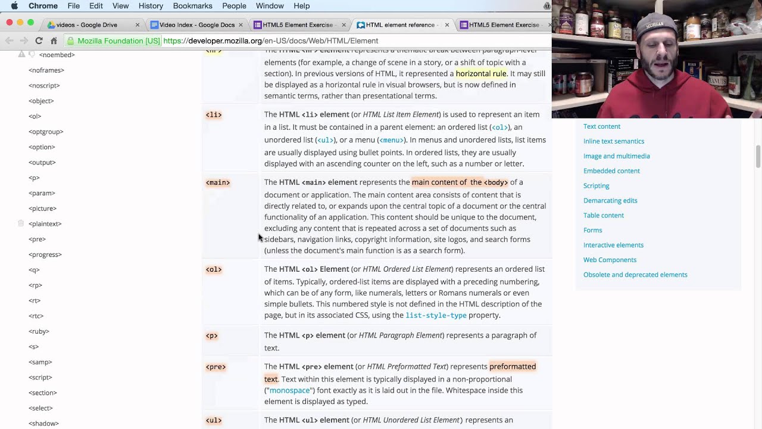
Task: Open the <param> sidebar link
Action: pos(42,193)
